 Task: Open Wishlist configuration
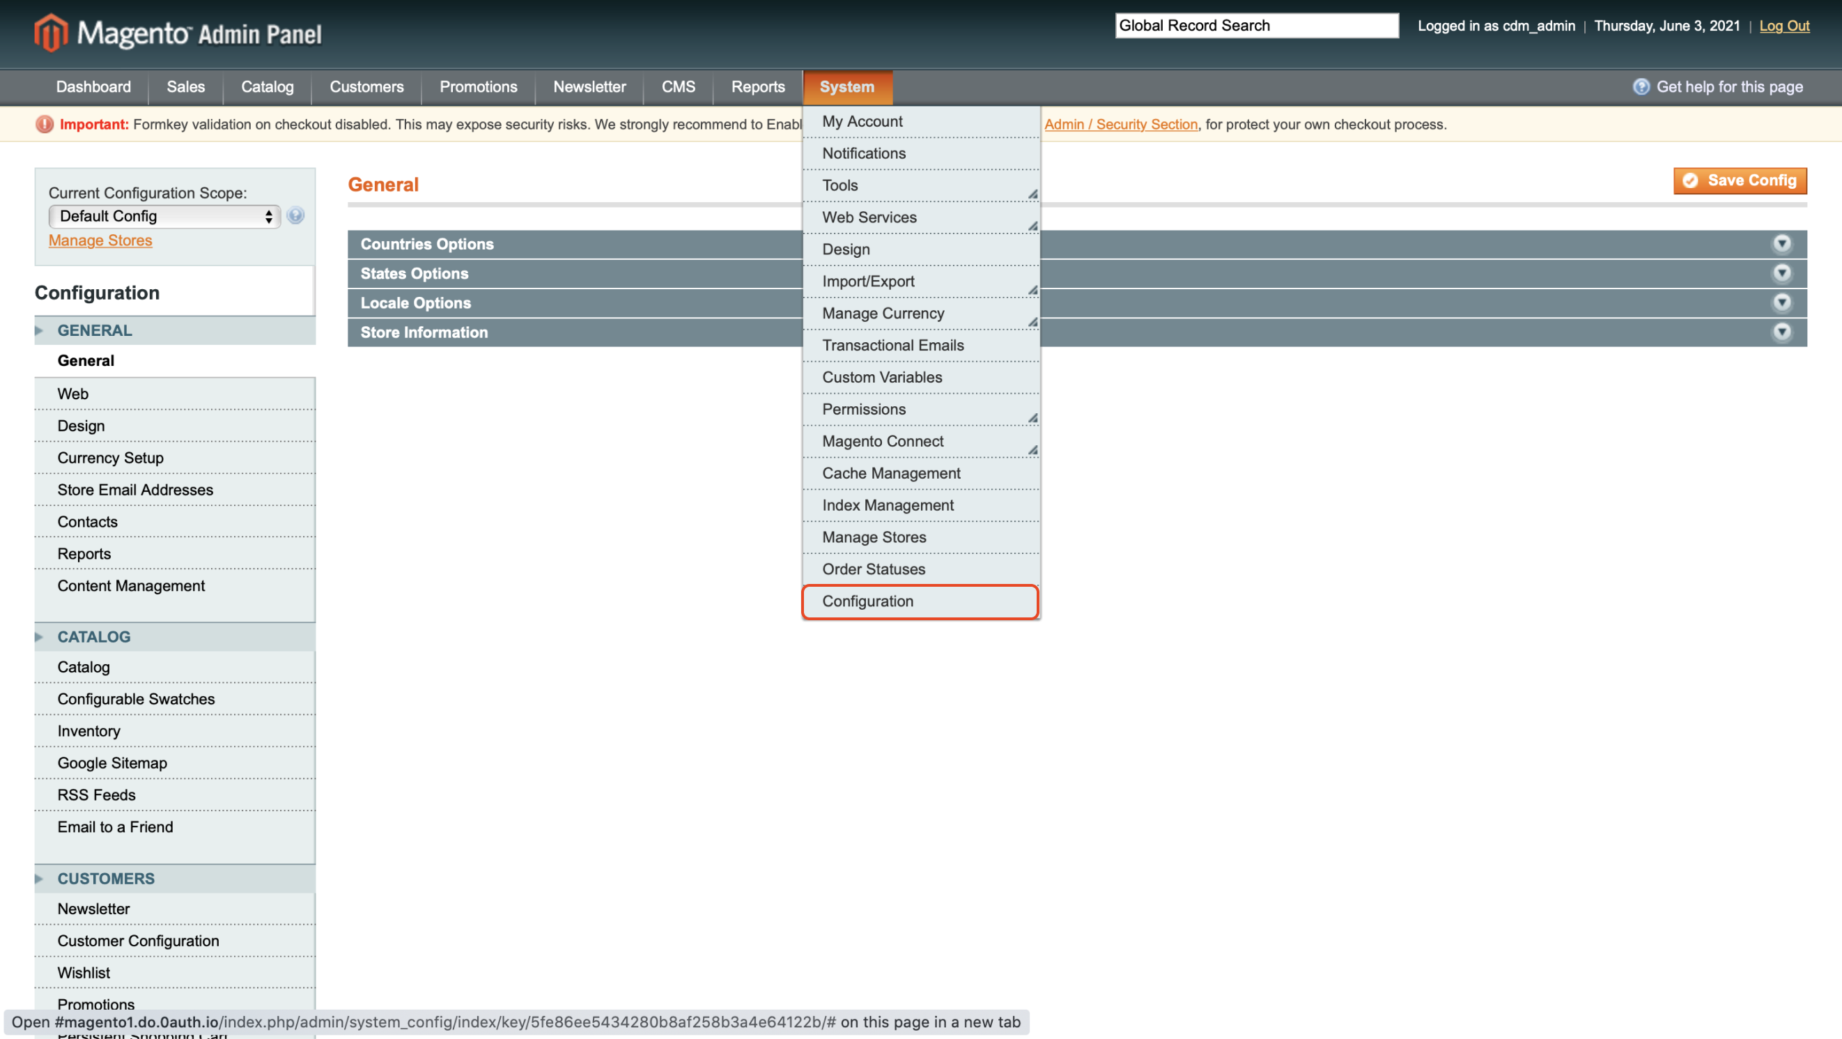(174, 973)
